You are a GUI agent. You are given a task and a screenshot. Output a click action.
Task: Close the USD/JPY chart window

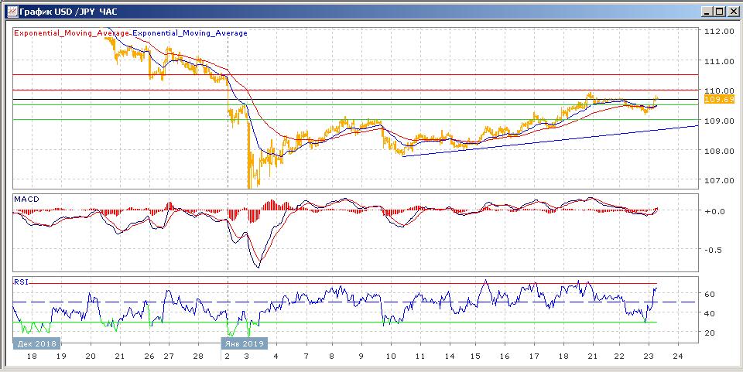click(x=731, y=11)
